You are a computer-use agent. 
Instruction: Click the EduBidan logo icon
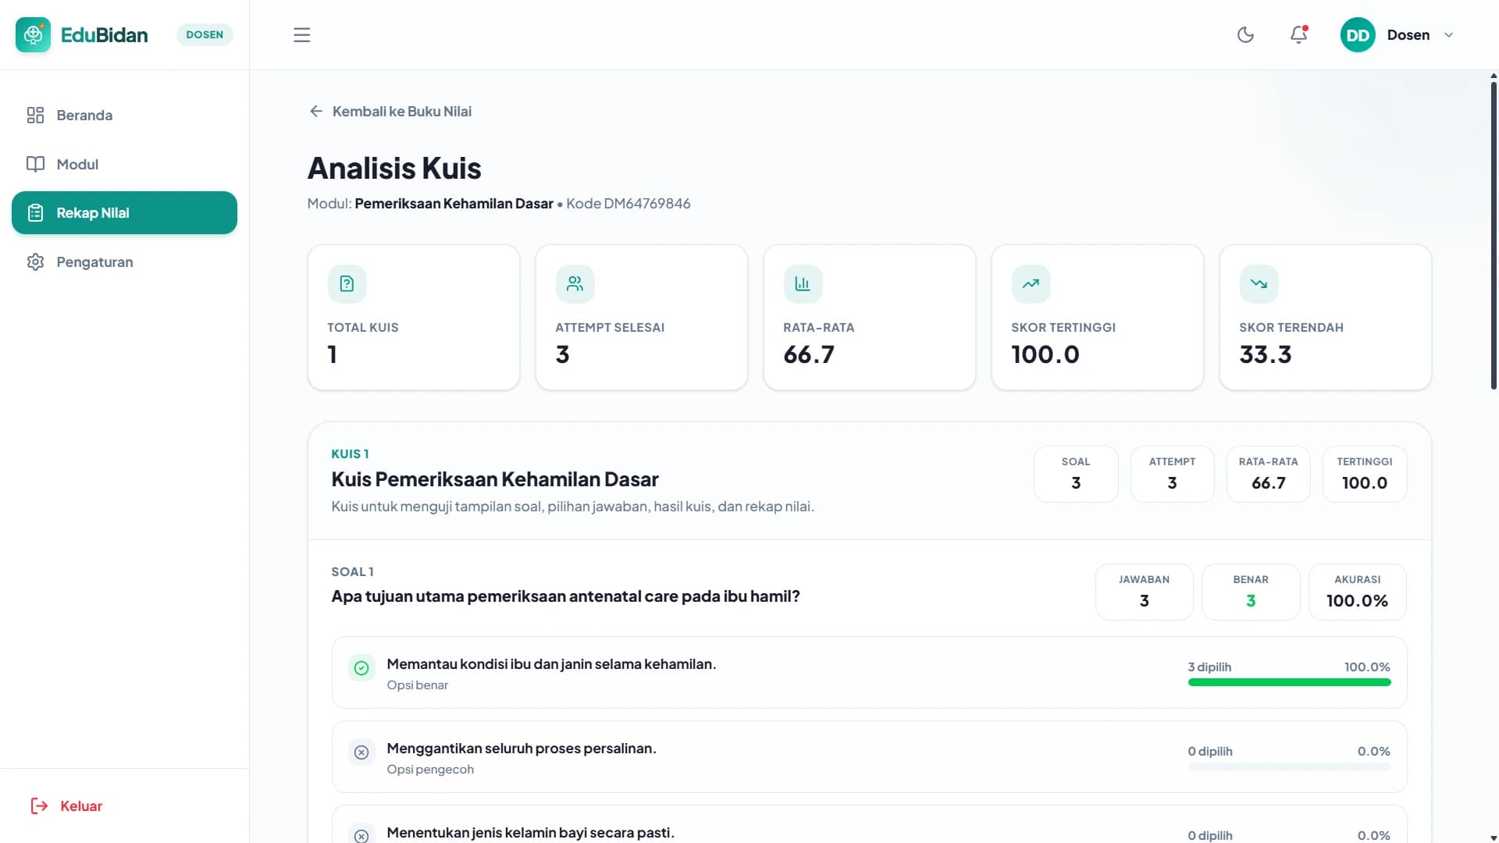point(33,34)
